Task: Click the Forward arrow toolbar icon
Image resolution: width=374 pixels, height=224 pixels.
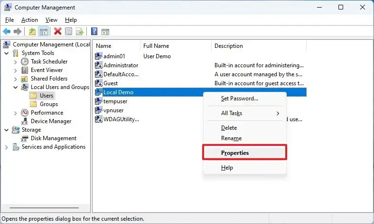Action: click(18, 31)
